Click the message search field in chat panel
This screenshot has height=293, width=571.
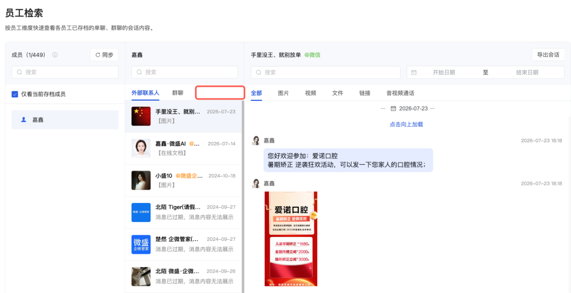click(326, 72)
